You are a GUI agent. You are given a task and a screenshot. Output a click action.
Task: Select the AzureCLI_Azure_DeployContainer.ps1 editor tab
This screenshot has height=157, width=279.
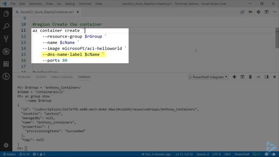click(47, 12)
